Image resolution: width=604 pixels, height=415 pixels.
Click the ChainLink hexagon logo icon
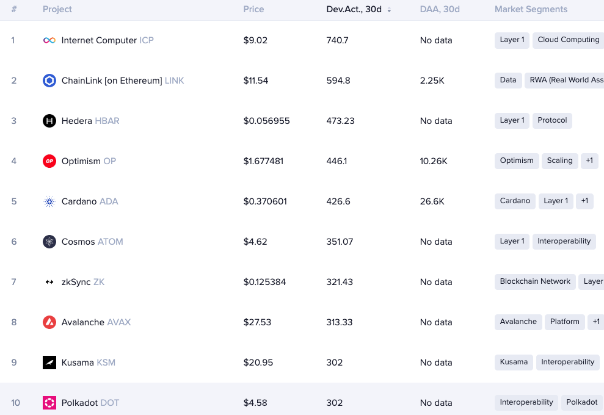[x=49, y=81]
